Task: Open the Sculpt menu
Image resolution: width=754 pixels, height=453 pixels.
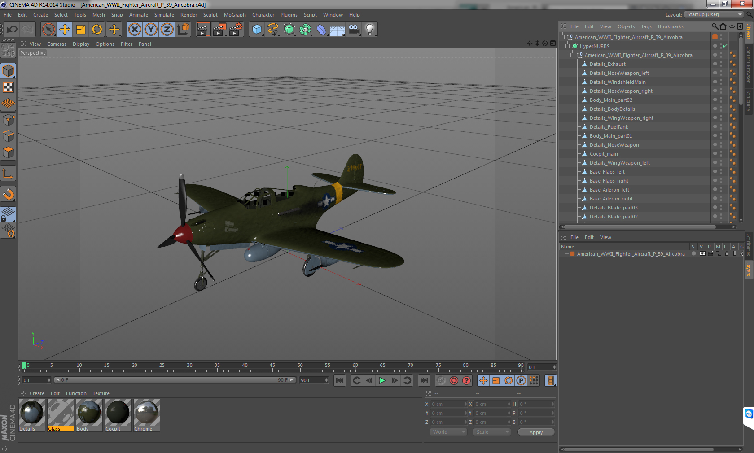Action: click(x=210, y=15)
